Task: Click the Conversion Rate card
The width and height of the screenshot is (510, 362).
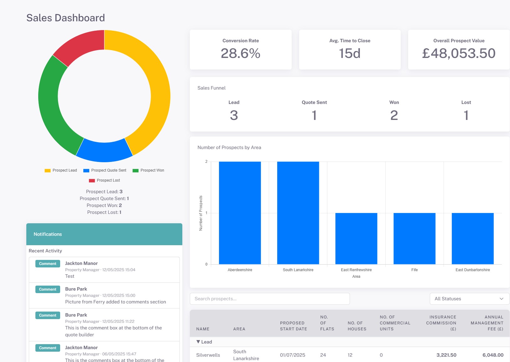Action: click(240, 49)
